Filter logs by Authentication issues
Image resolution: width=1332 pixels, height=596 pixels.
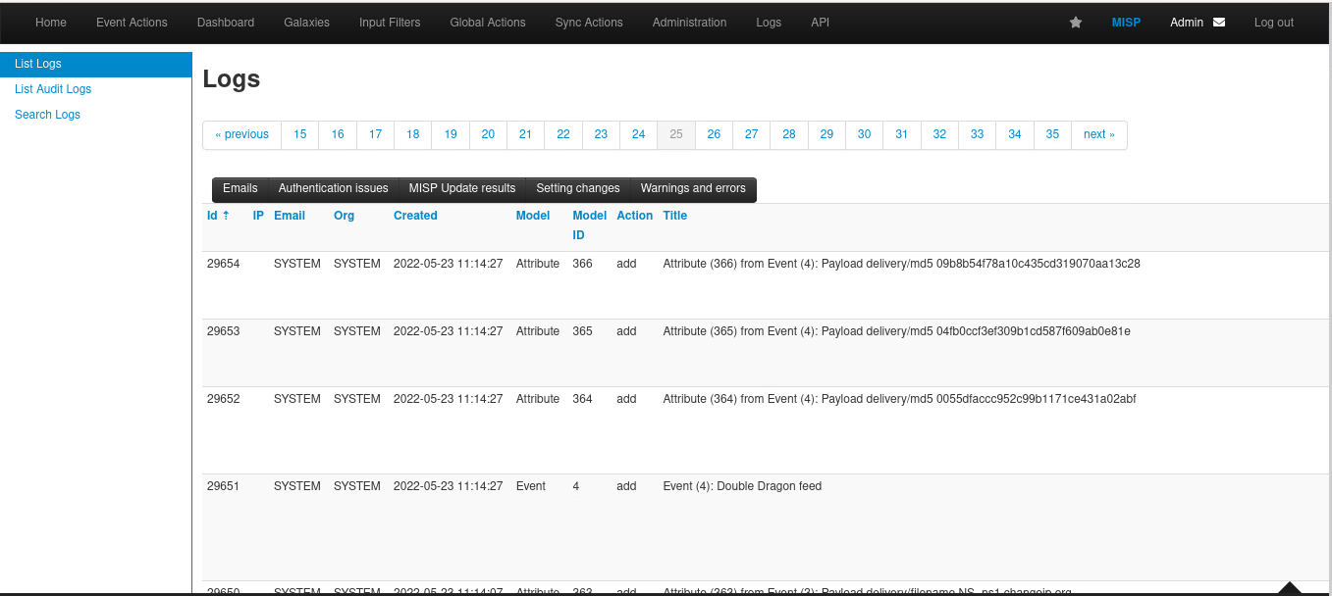point(333,188)
